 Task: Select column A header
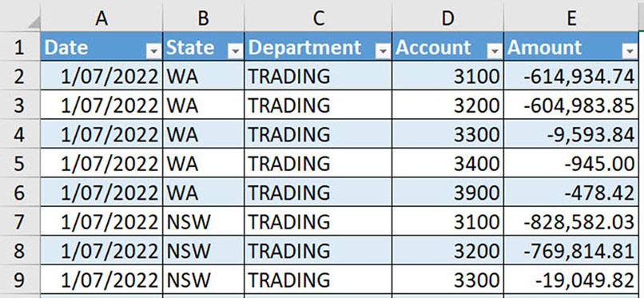pos(101,18)
